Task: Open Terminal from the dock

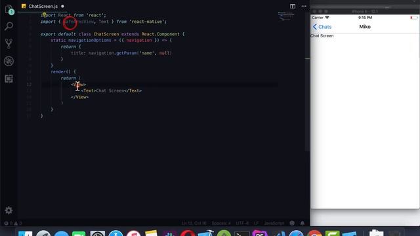Action: coord(242,233)
